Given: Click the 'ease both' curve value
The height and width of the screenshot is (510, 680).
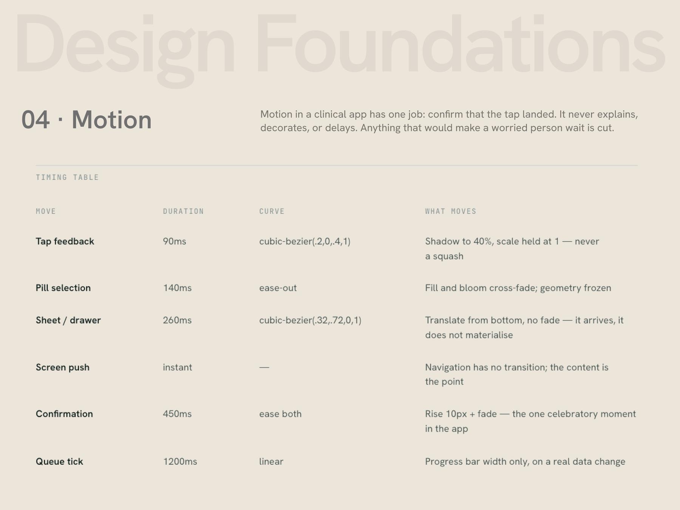Looking at the screenshot, I should [x=280, y=414].
